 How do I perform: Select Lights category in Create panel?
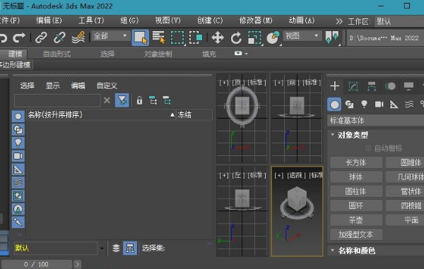(x=364, y=104)
